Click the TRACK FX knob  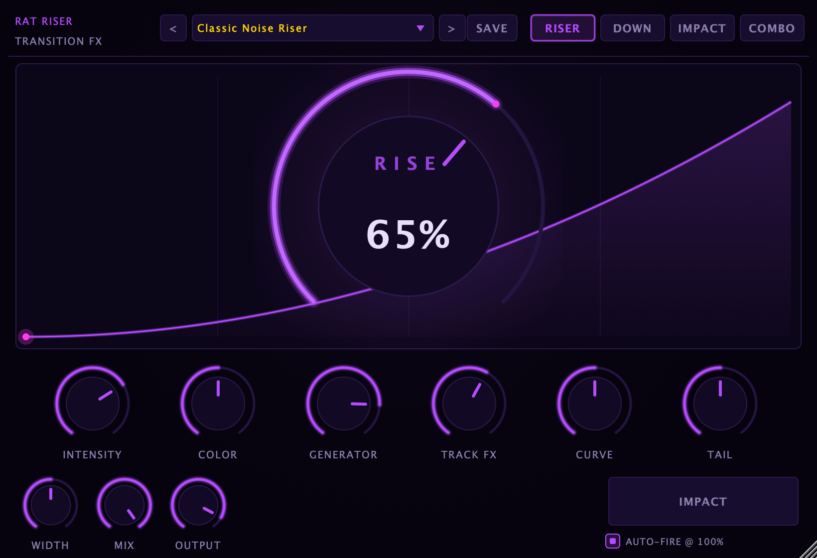[x=469, y=403]
